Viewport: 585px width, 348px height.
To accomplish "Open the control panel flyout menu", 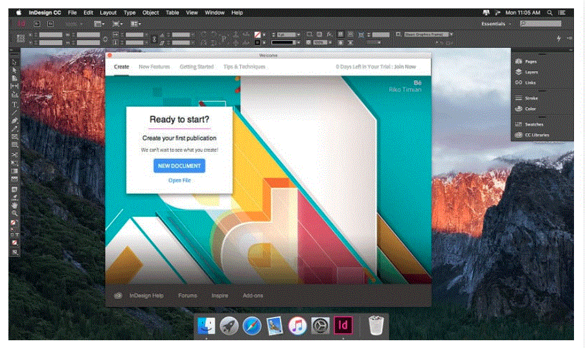I will coord(569,38).
